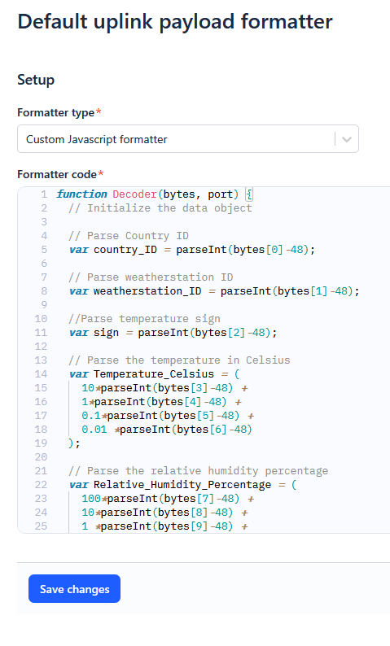Click the weatherstation_ID variable line

(x=214, y=291)
